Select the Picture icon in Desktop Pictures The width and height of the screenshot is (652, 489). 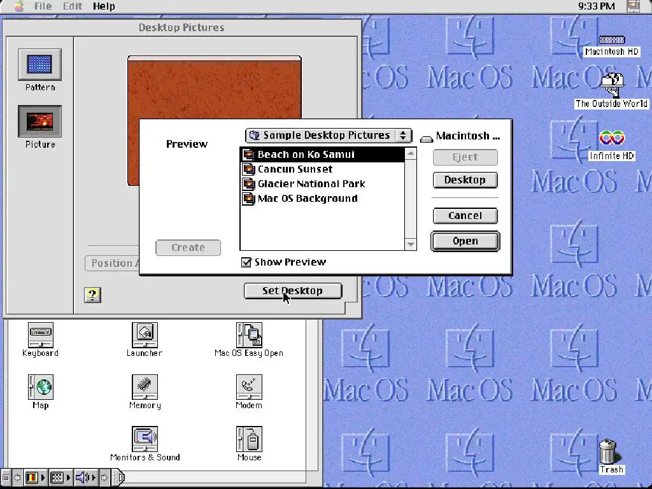pos(39,122)
